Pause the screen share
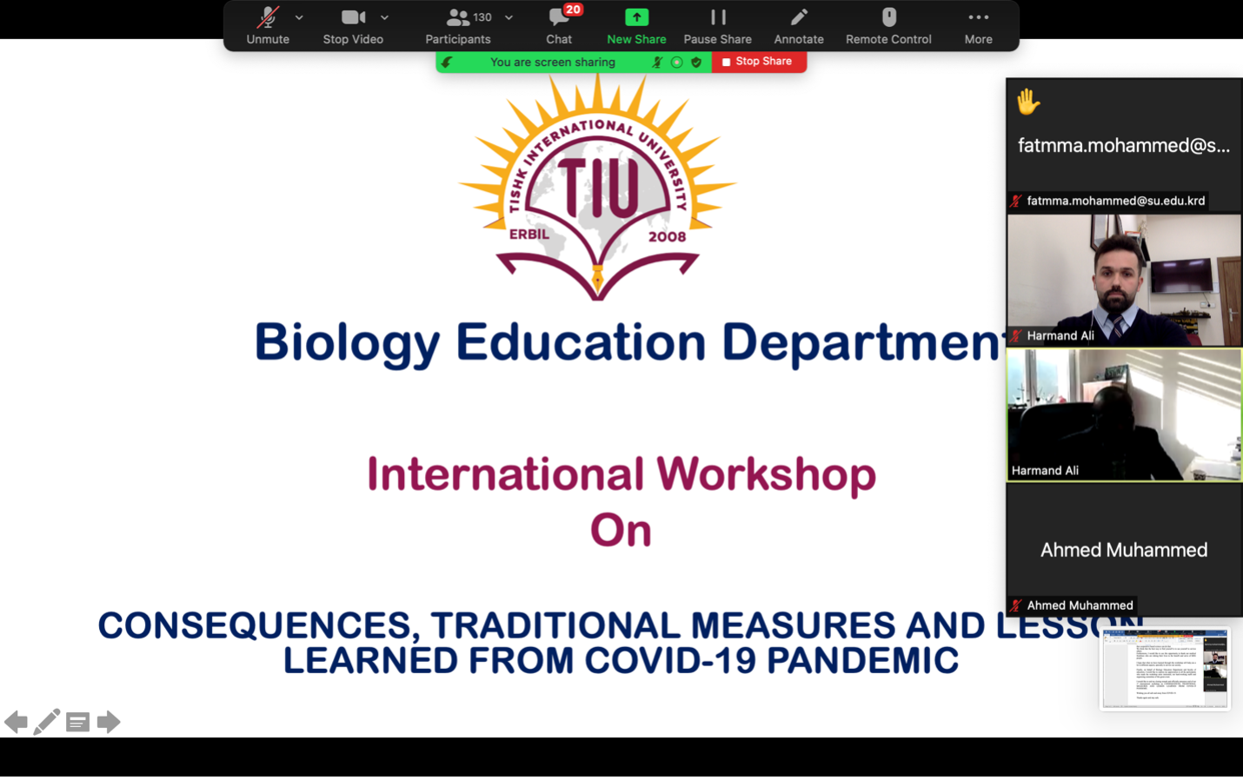This screenshot has height=780, width=1243. [x=717, y=25]
